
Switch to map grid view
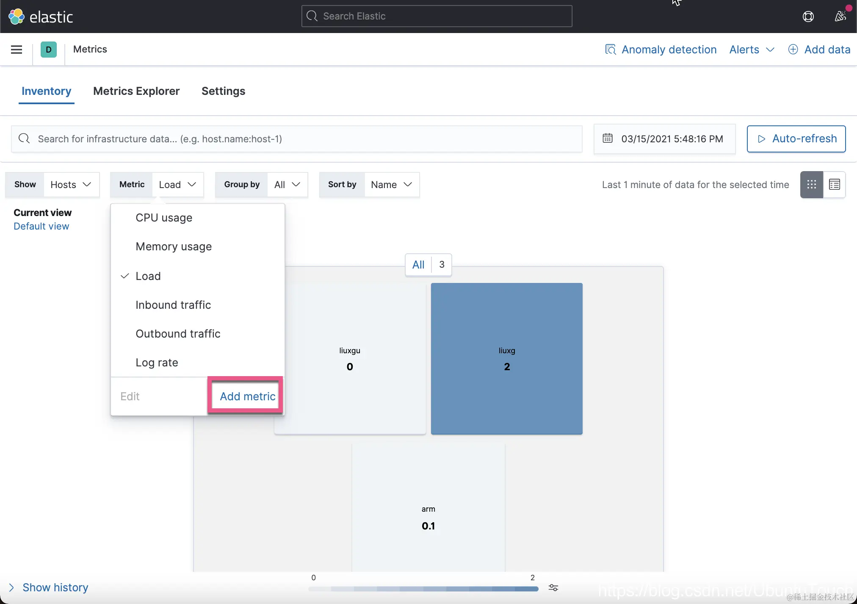[x=811, y=185]
